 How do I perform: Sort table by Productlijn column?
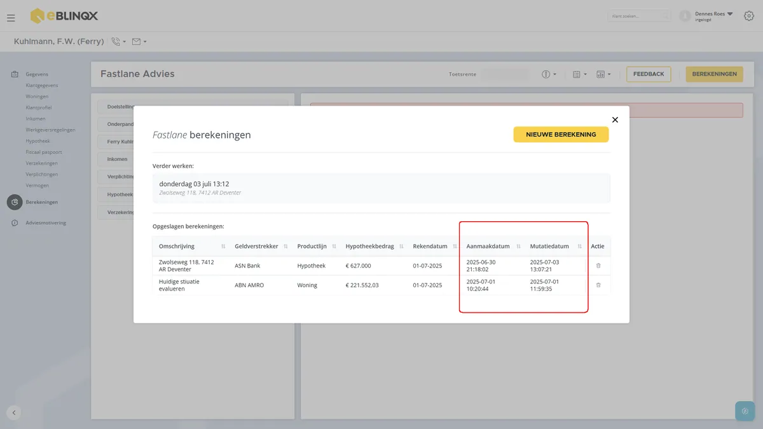333,247
